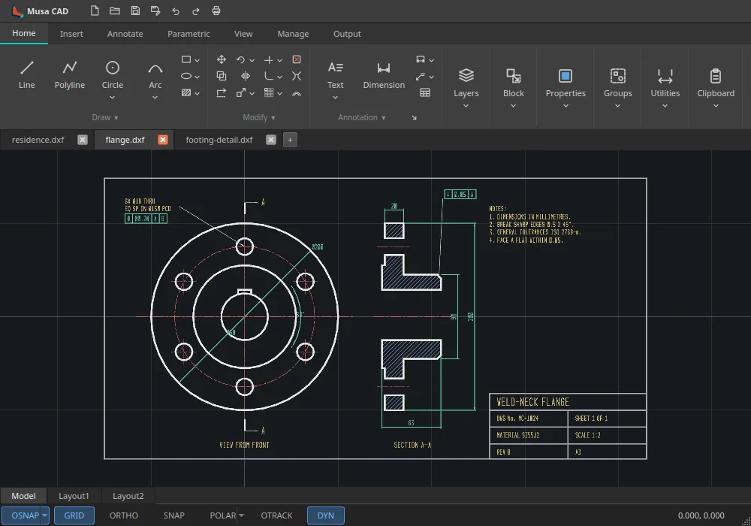Switch to the Insert ribbon tab

click(71, 34)
